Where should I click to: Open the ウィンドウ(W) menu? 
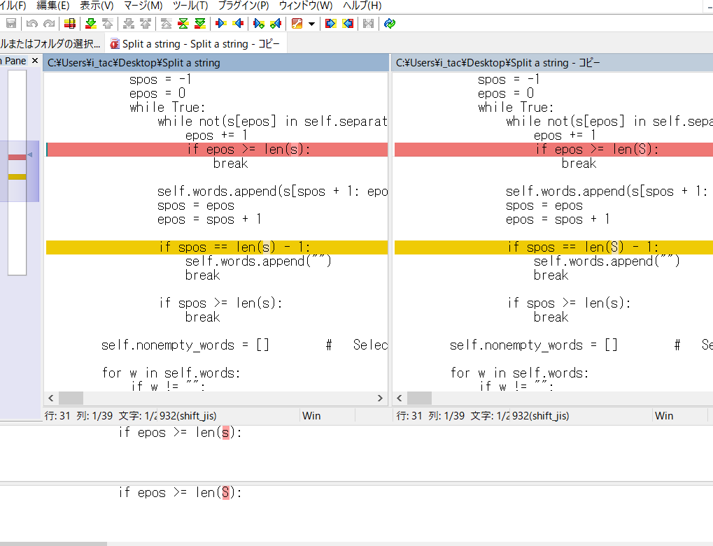305,6
